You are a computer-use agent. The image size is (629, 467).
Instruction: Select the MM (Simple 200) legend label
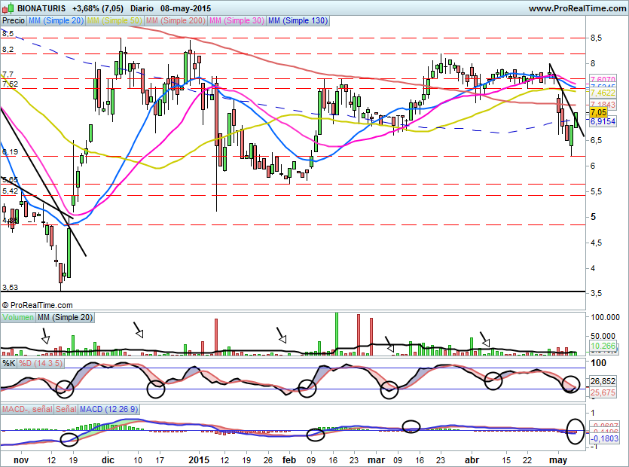point(176,20)
